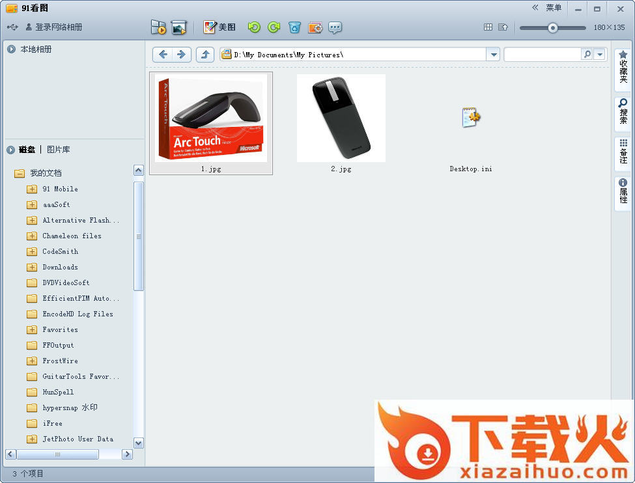Click the tree horizontal scroll right arrow
The image size is (635, 483).
click(x=127, y=454)
